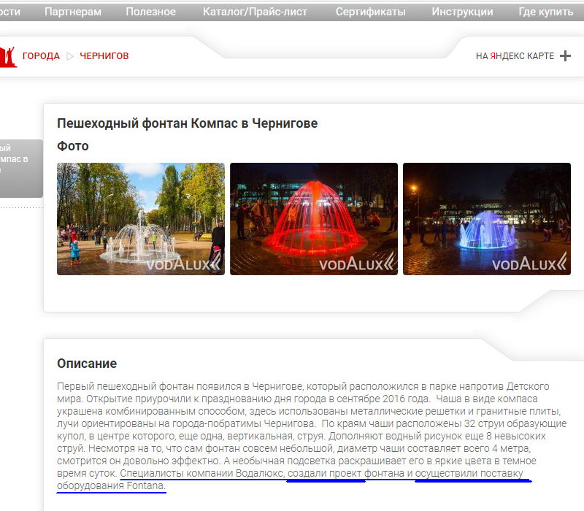This screenshot has width=584, height=511.
Task: View the red-lit fountain photo thumbnail
Action: (314, 218)
